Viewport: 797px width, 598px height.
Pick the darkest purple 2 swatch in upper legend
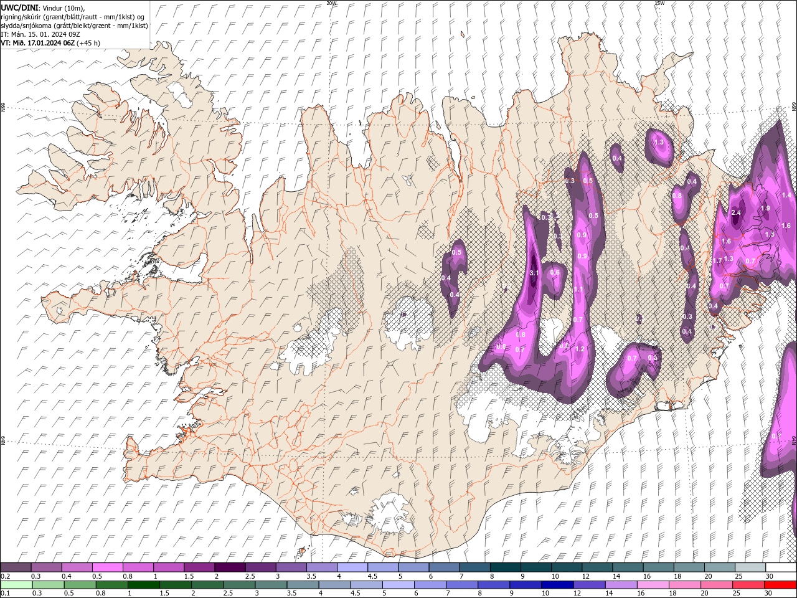coord(229,567)
